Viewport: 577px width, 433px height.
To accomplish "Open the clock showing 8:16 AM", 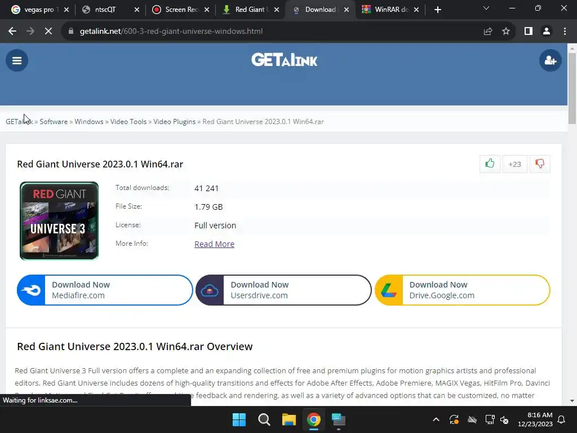I will tap(535, 419).
